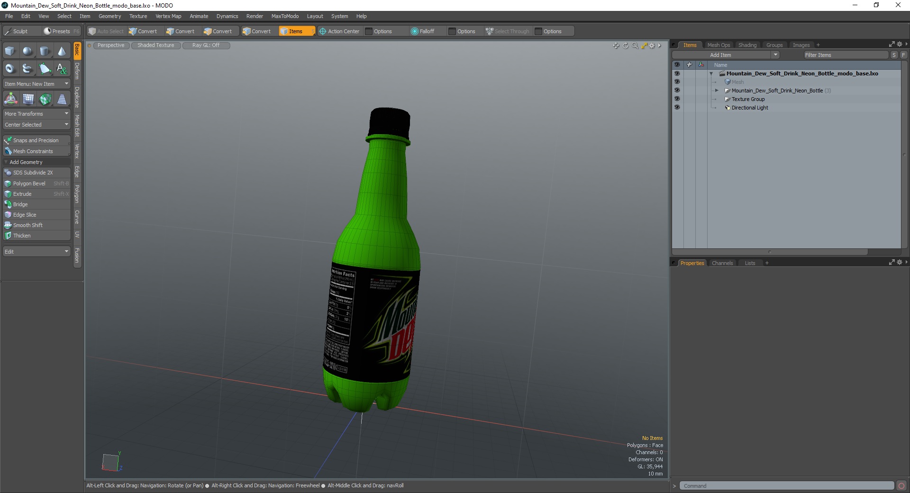
Task: Toggle visibility of the Mesh item
Action: pos(677,82)
